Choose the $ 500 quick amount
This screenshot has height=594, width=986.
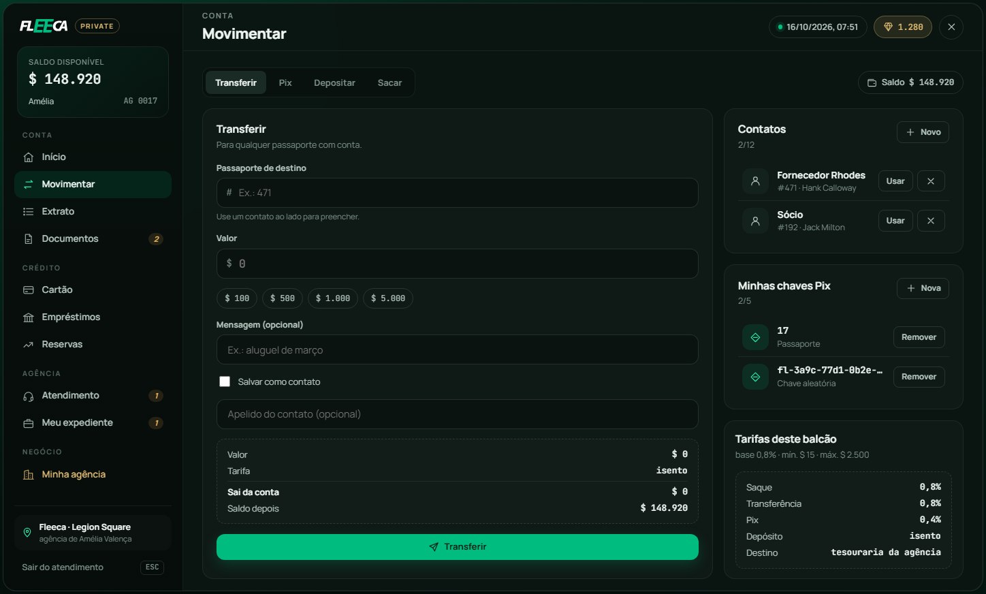(x=283, y=298)
